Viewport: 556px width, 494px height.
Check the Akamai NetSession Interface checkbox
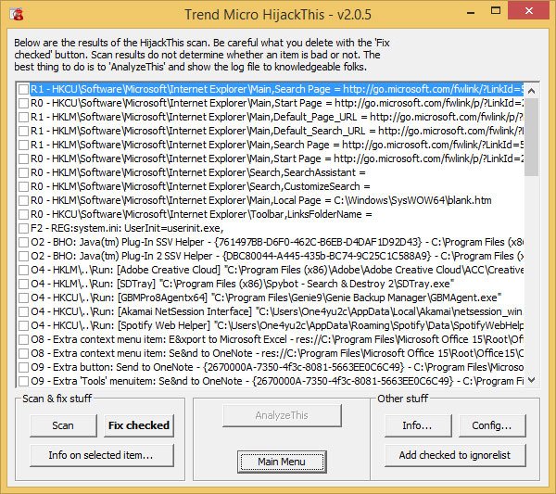24,311
